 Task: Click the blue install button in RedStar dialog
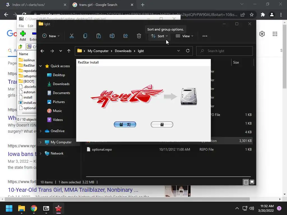(125, 125)
